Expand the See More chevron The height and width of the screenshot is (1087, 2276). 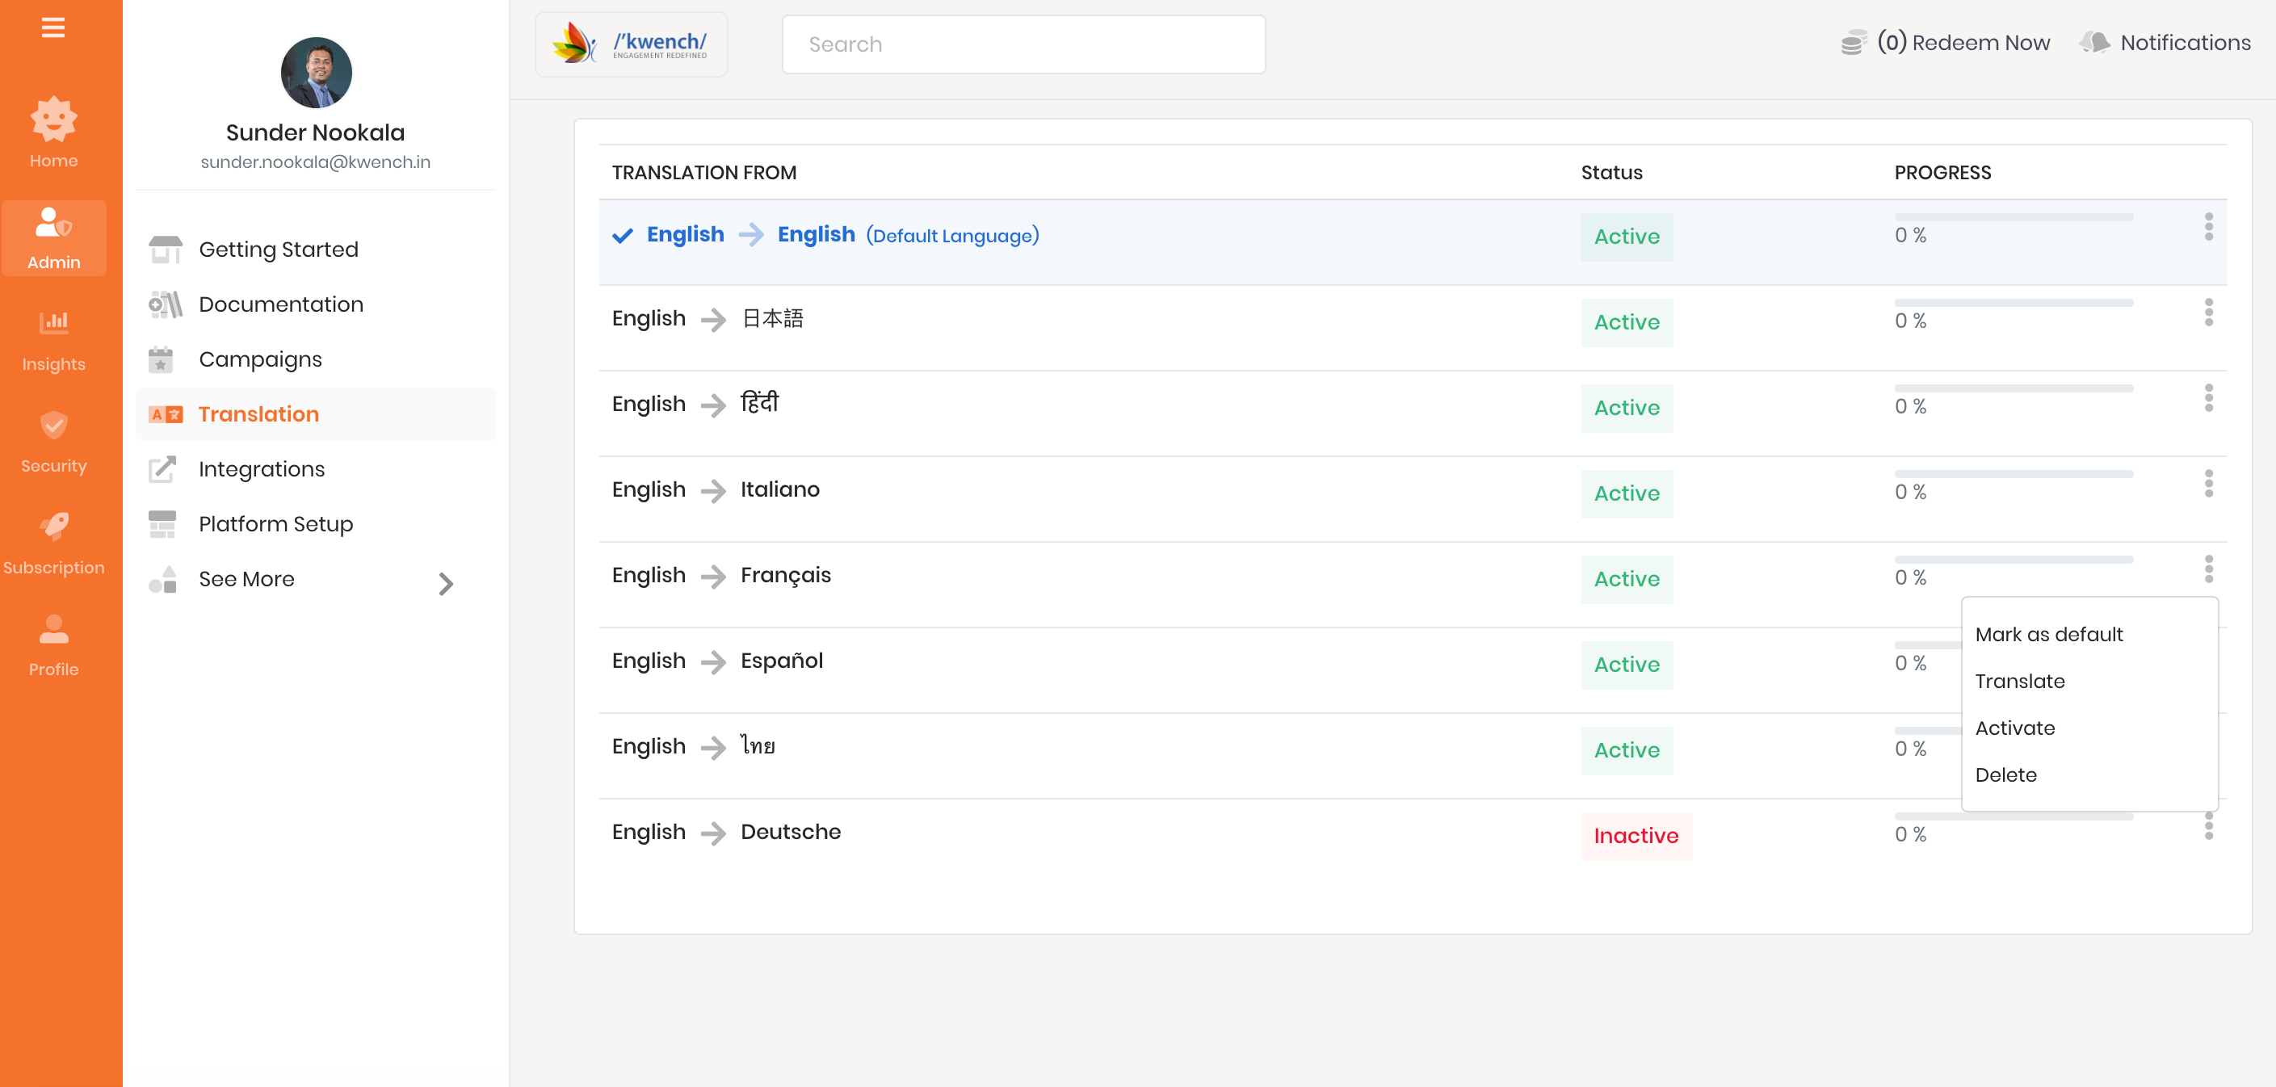pos(445,583)
